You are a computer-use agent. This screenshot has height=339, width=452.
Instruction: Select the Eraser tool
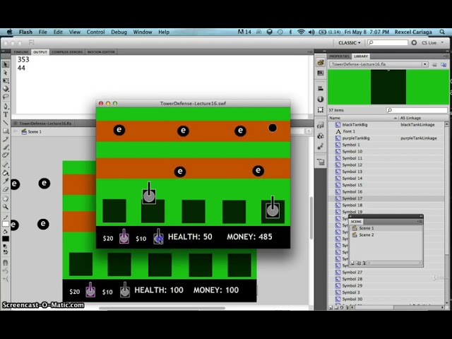click(6, 189)
